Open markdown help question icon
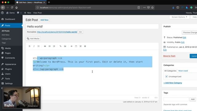The image size is (197, 111). (85, 46)
